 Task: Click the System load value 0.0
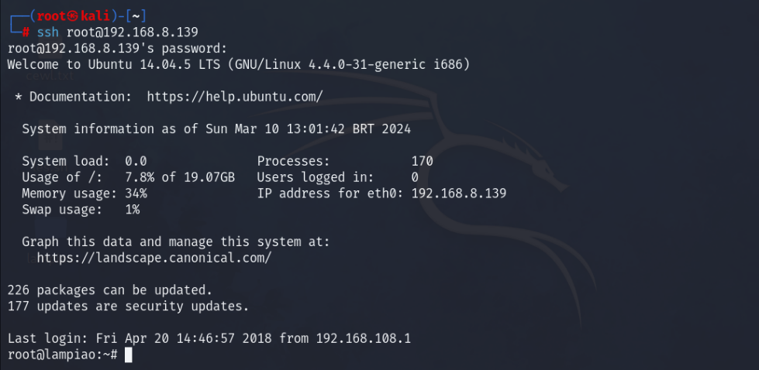tap(136, 162)
